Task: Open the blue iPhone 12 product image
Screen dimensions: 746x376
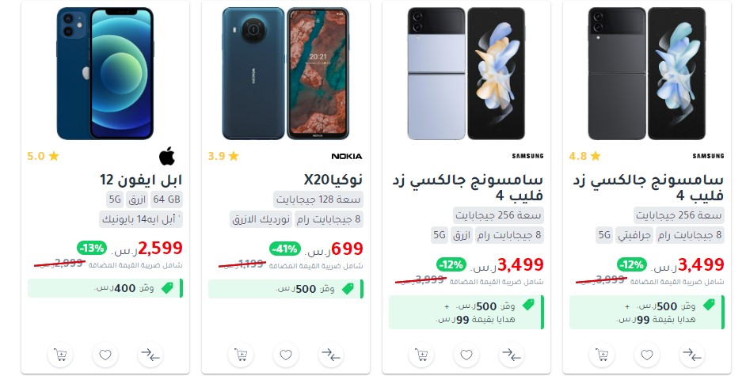Action: click(105, 73)
